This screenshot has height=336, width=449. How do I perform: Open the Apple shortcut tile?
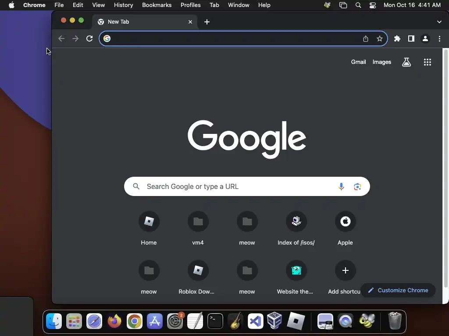click(x=346, y=227)
